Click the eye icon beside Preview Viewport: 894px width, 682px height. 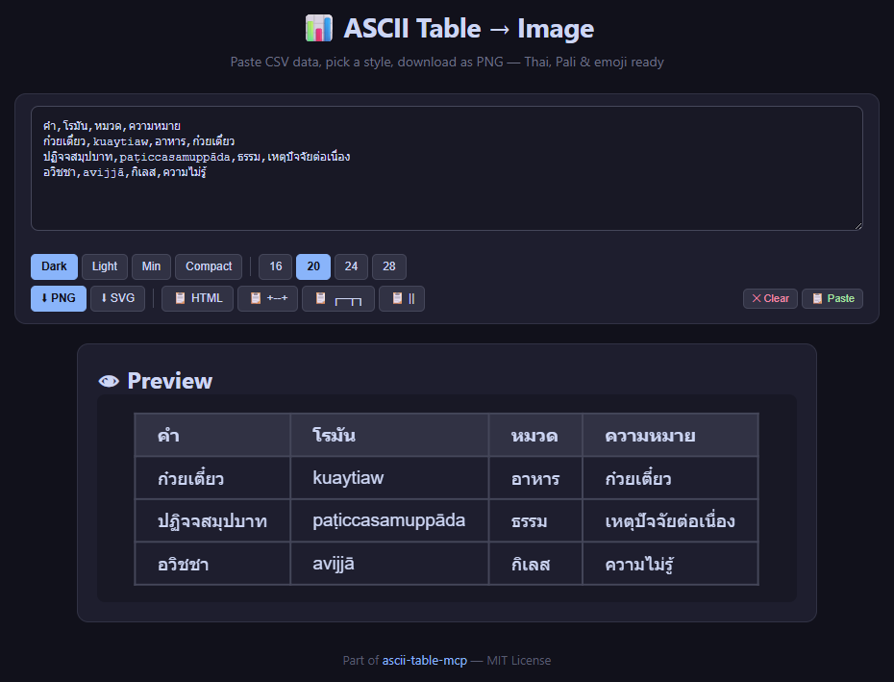point(109,381)
